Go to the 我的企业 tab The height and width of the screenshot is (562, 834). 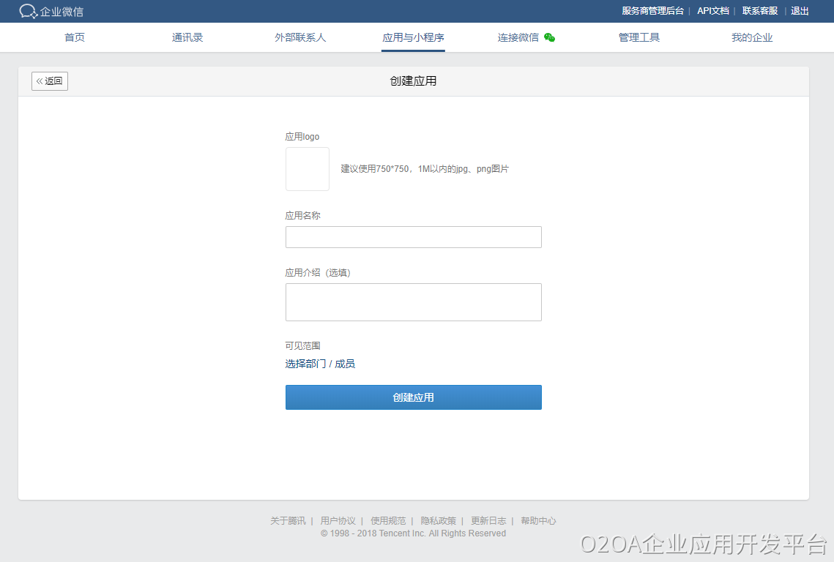pyautogui.click(x=752, y=37)
